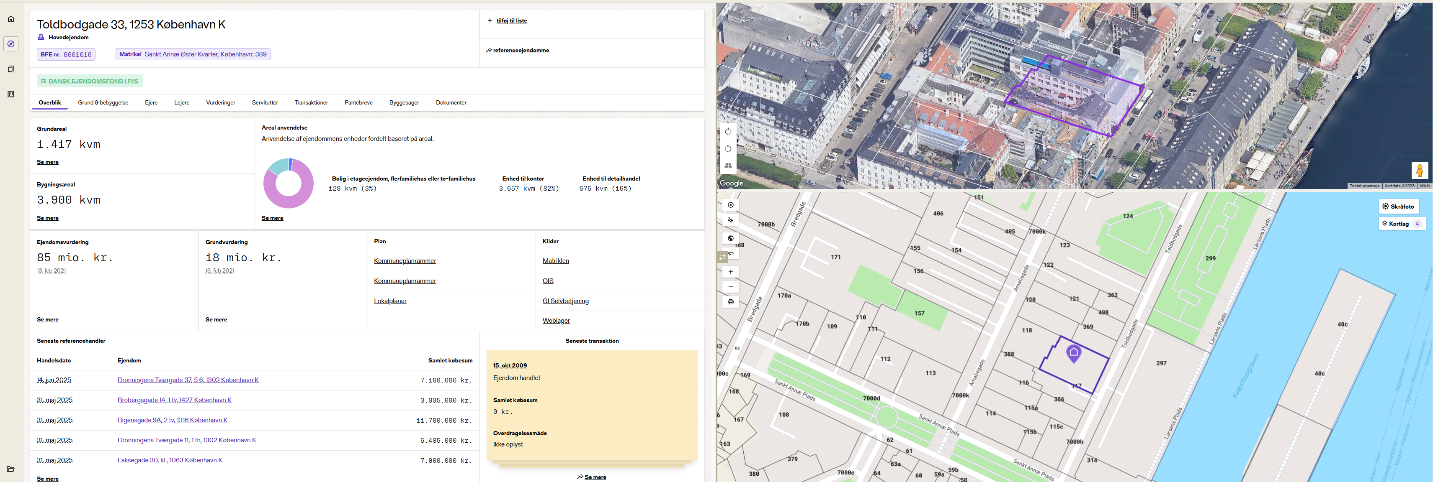Toggle the split-pane swap arrows handle
Viewport: 1433px width, 482px height.
click(722, 257)
